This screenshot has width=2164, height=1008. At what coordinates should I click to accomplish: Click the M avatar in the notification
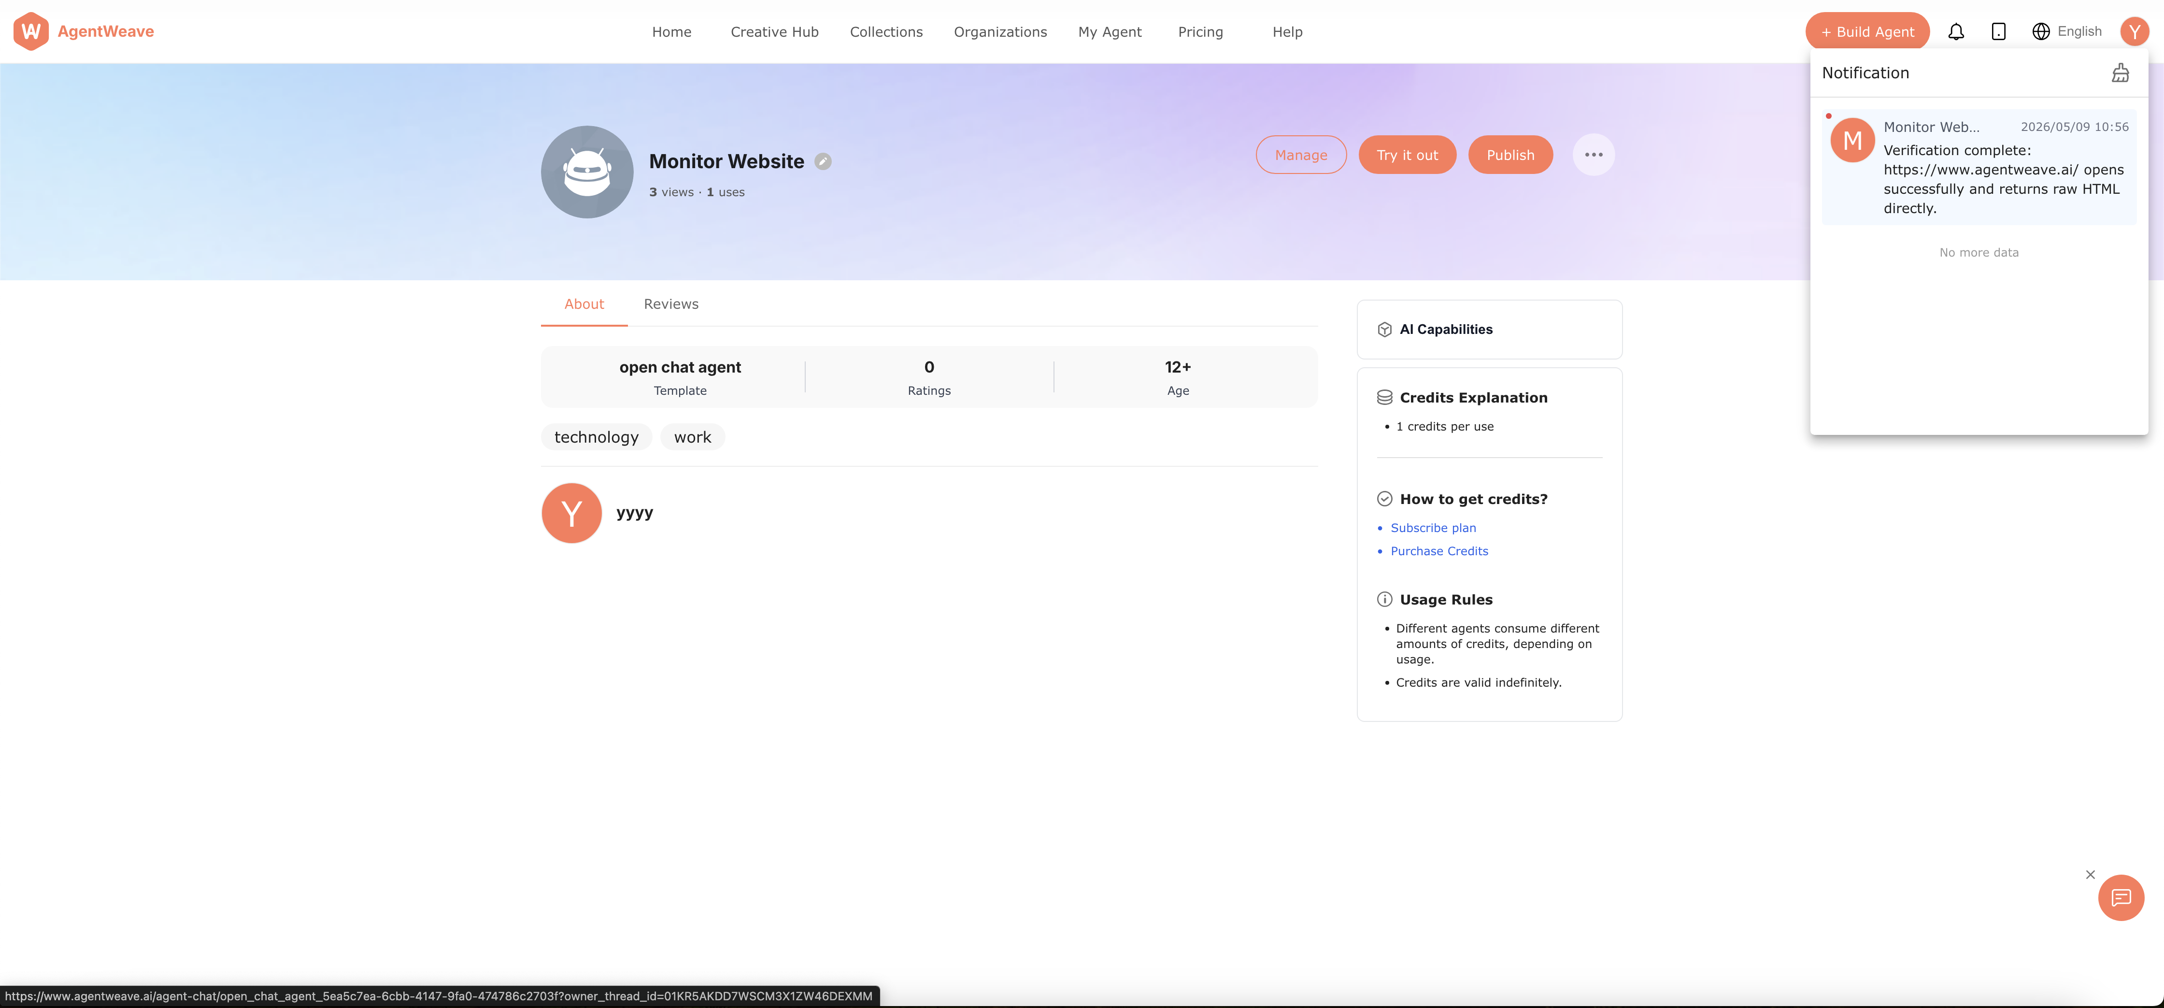pos(1852,141)
